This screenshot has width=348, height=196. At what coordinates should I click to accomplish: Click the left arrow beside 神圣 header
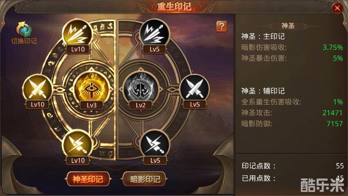[271, 26]
